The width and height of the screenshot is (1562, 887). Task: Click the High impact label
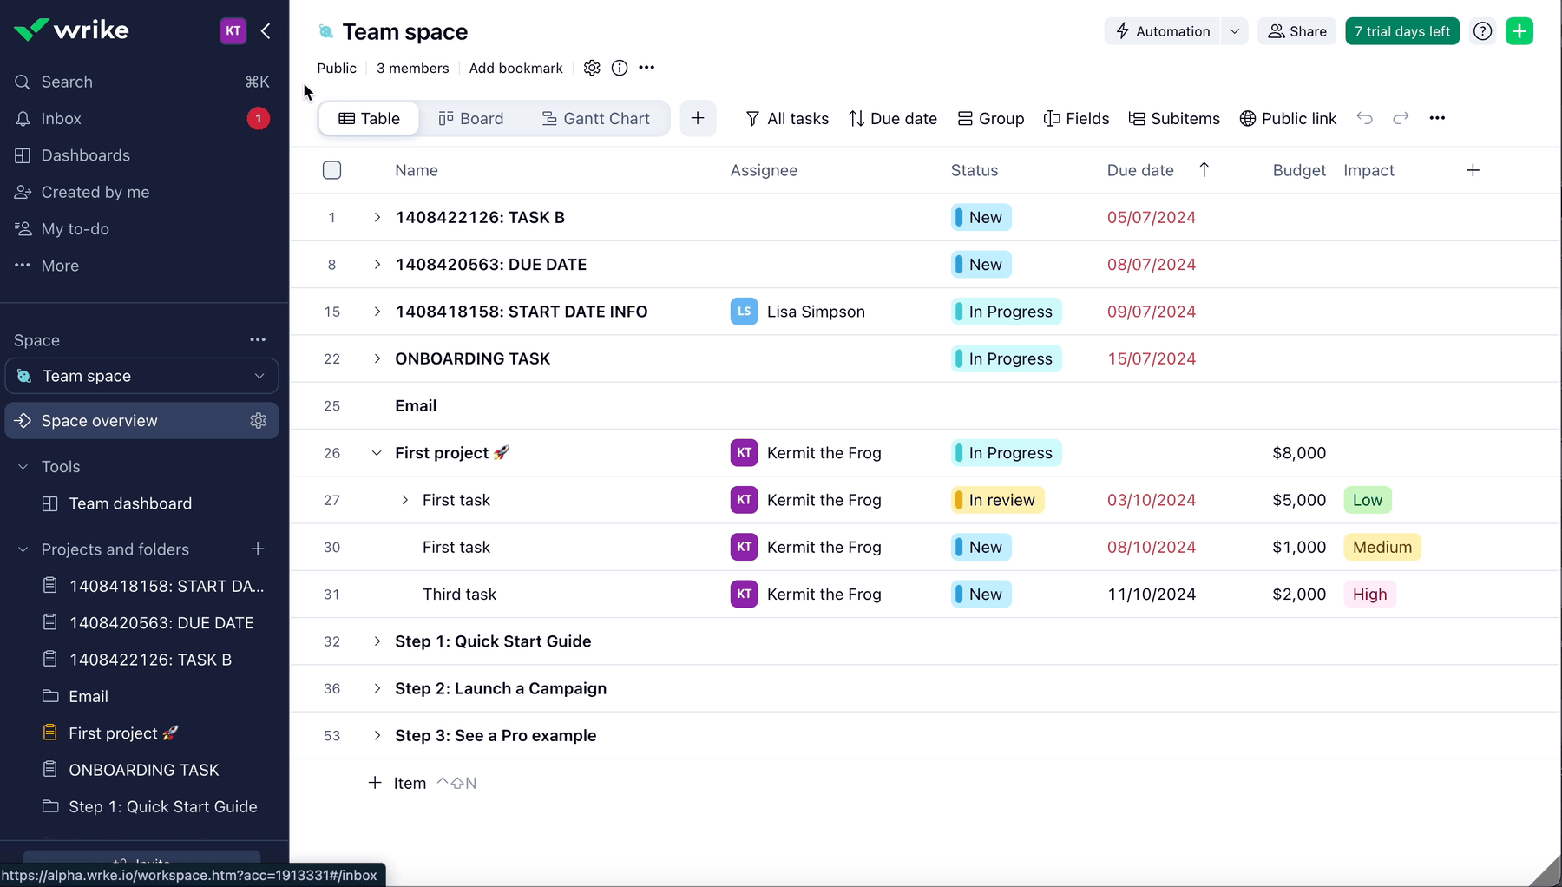[x=1369, y=595]
